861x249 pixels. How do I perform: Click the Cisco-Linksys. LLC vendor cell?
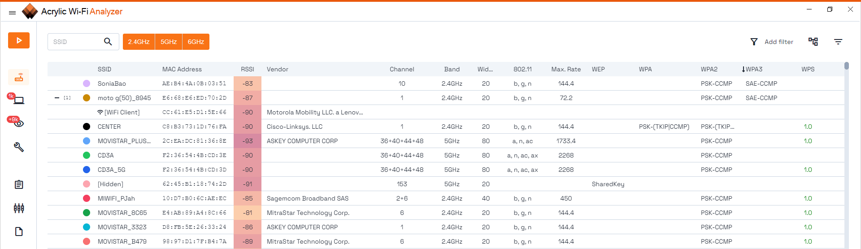(x=295, y=127)
